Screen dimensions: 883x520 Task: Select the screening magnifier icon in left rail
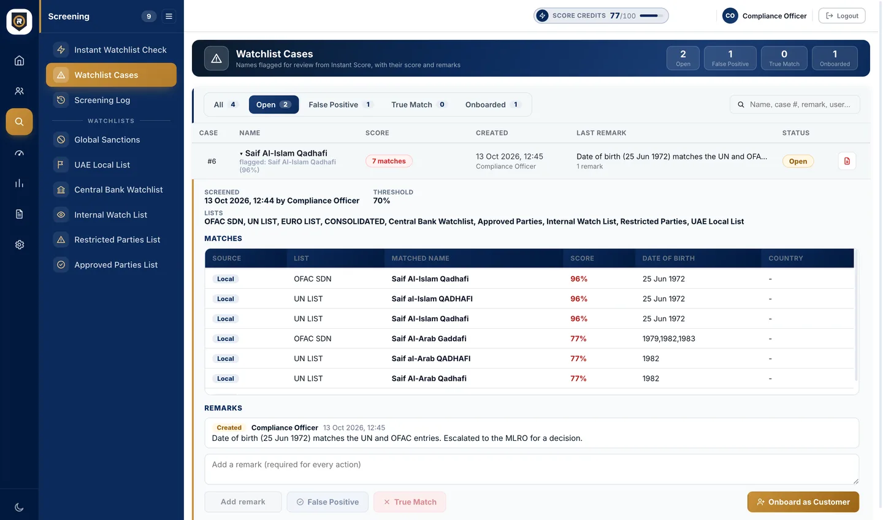click(19, 121)
